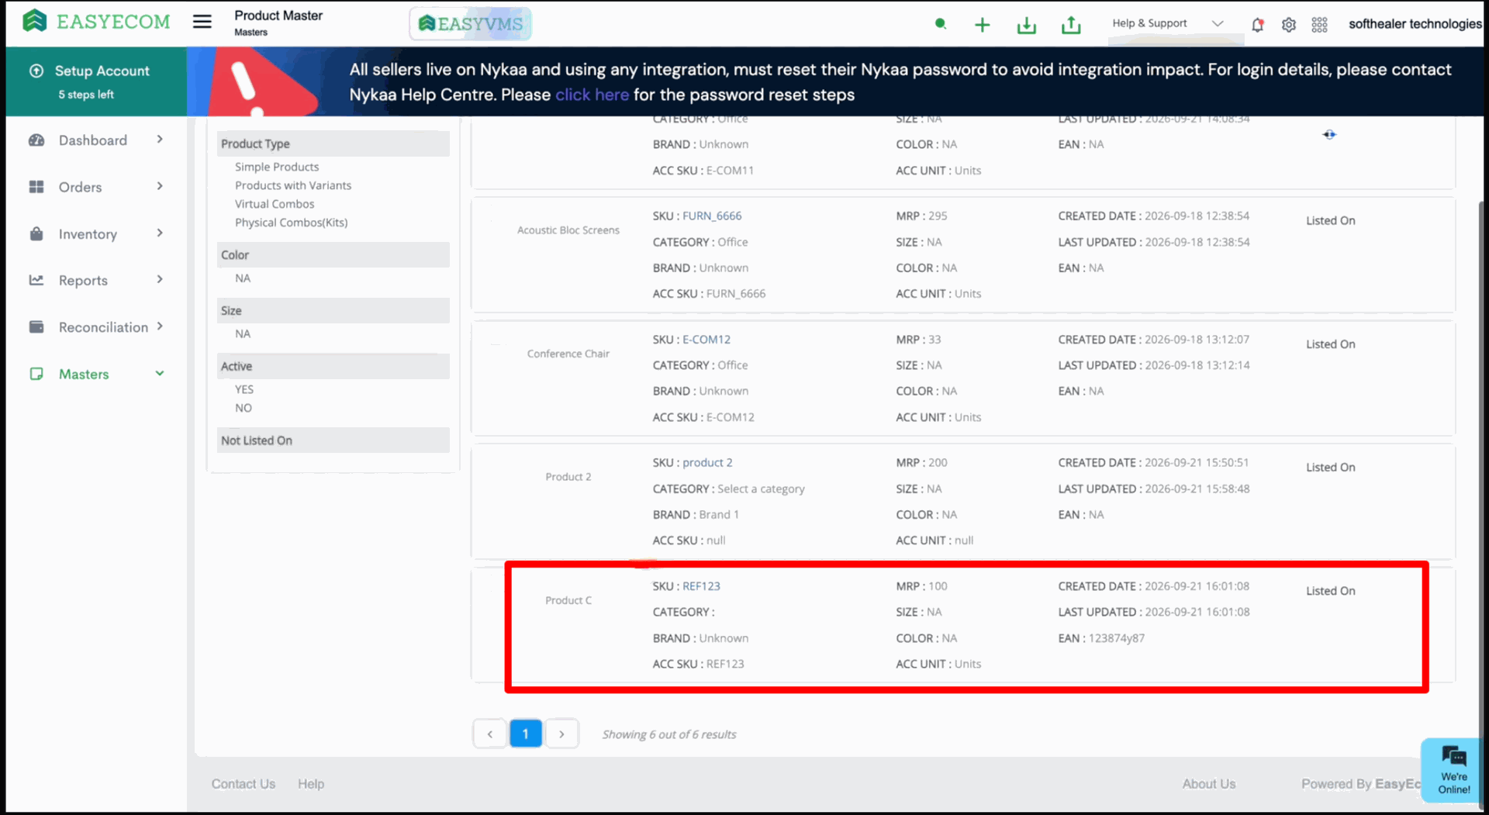Click the Reconciliation sidebar icon
The width and height of the screenshot is (1489, 815).
click(x=36, y=326)
